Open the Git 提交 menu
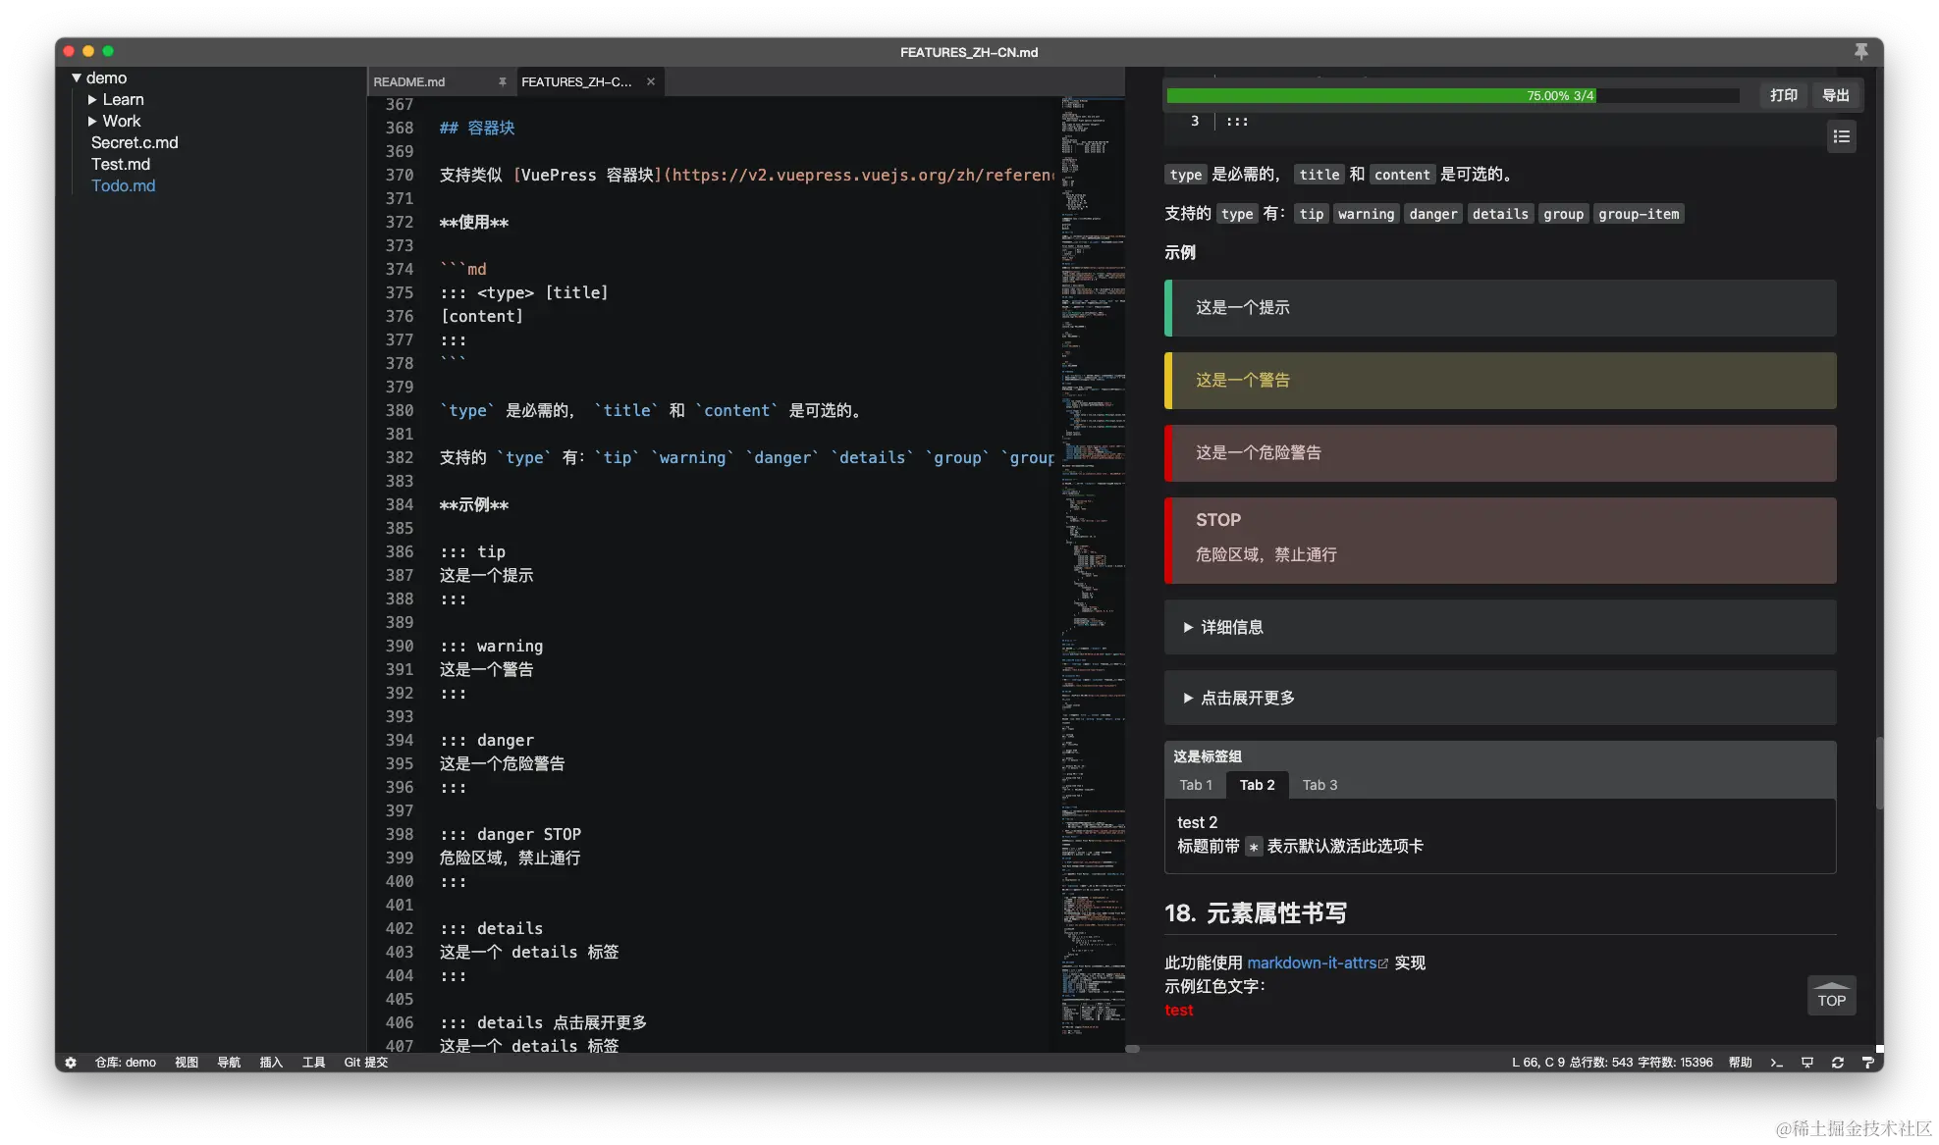Image resolution: width=1939 pixels, height=1145 pixels. coord(366,1062)
